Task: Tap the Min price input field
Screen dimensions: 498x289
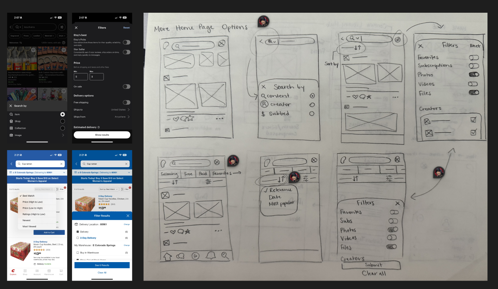Action: 80,76
